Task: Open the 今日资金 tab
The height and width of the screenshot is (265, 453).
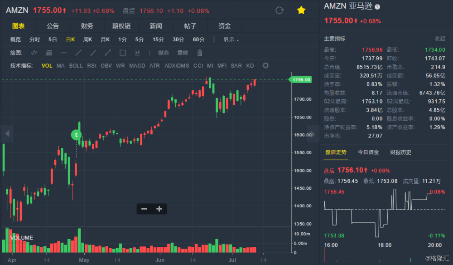Action: (368, 152)
